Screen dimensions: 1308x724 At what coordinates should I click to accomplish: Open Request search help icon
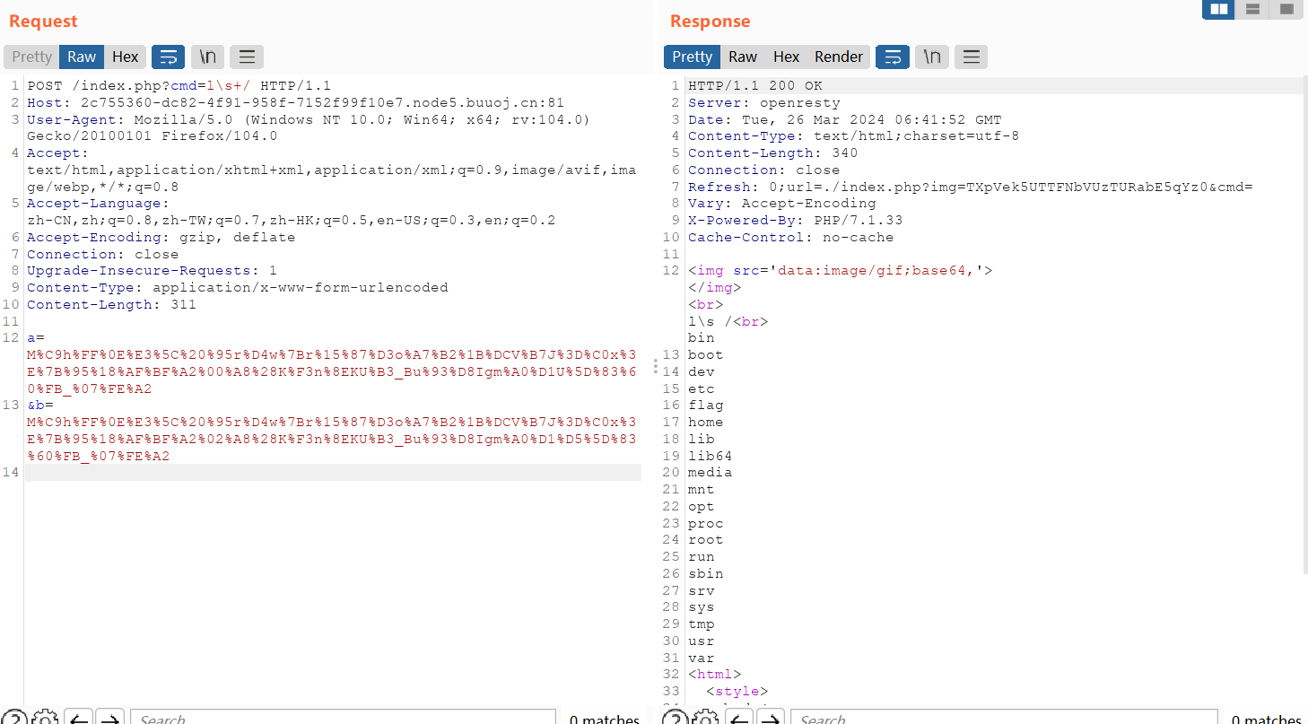(13, 719)
